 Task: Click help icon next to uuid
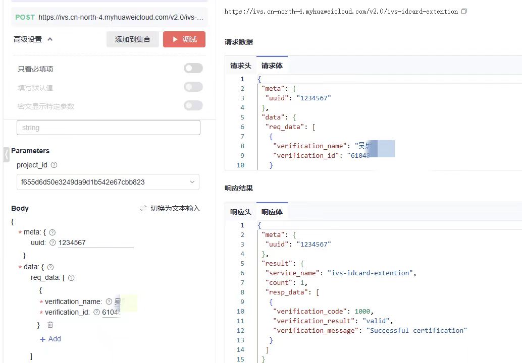(x=53, y=243)
